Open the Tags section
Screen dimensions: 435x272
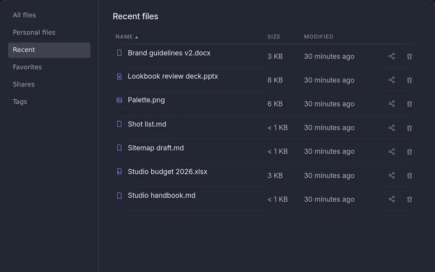click(x=49, y=102)
